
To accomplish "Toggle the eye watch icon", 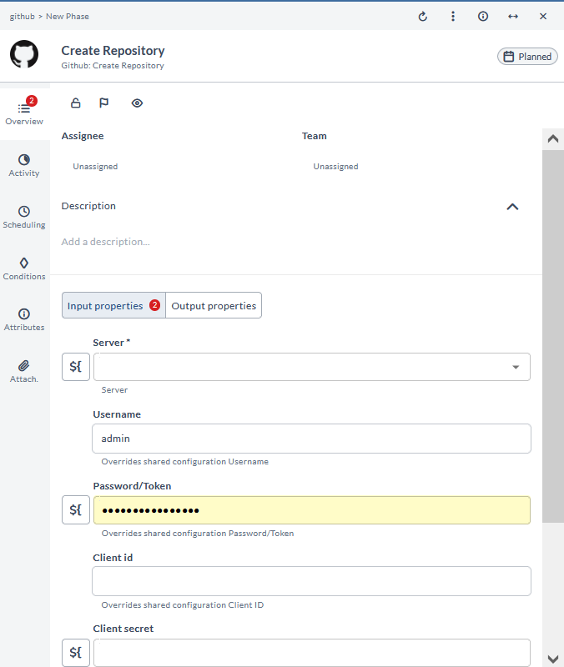I will click(x=138, y=103).
